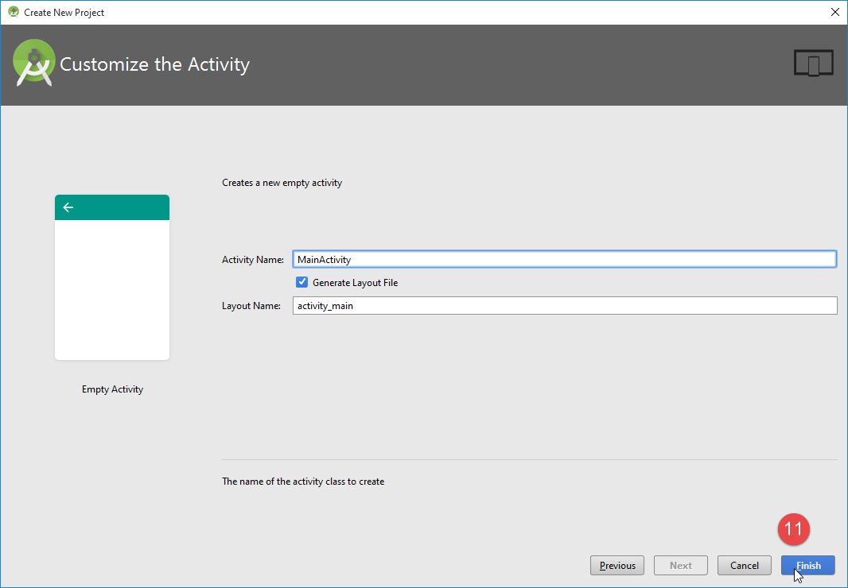Click the Empty Activity caption
Image resolution: width=848 pixels, height=588 pixels.
point(112,389)
